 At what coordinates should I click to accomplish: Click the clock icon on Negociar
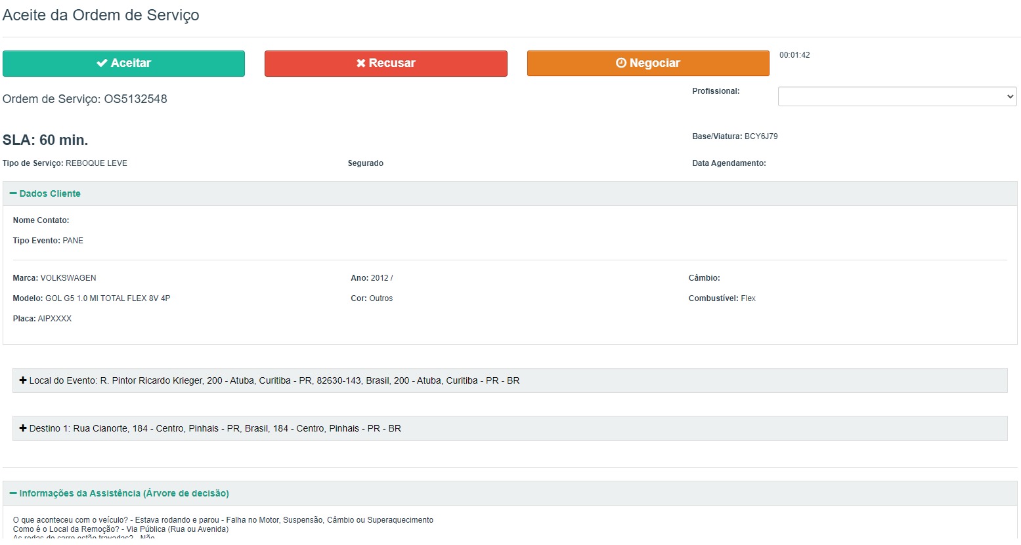[x=621, y=63]
